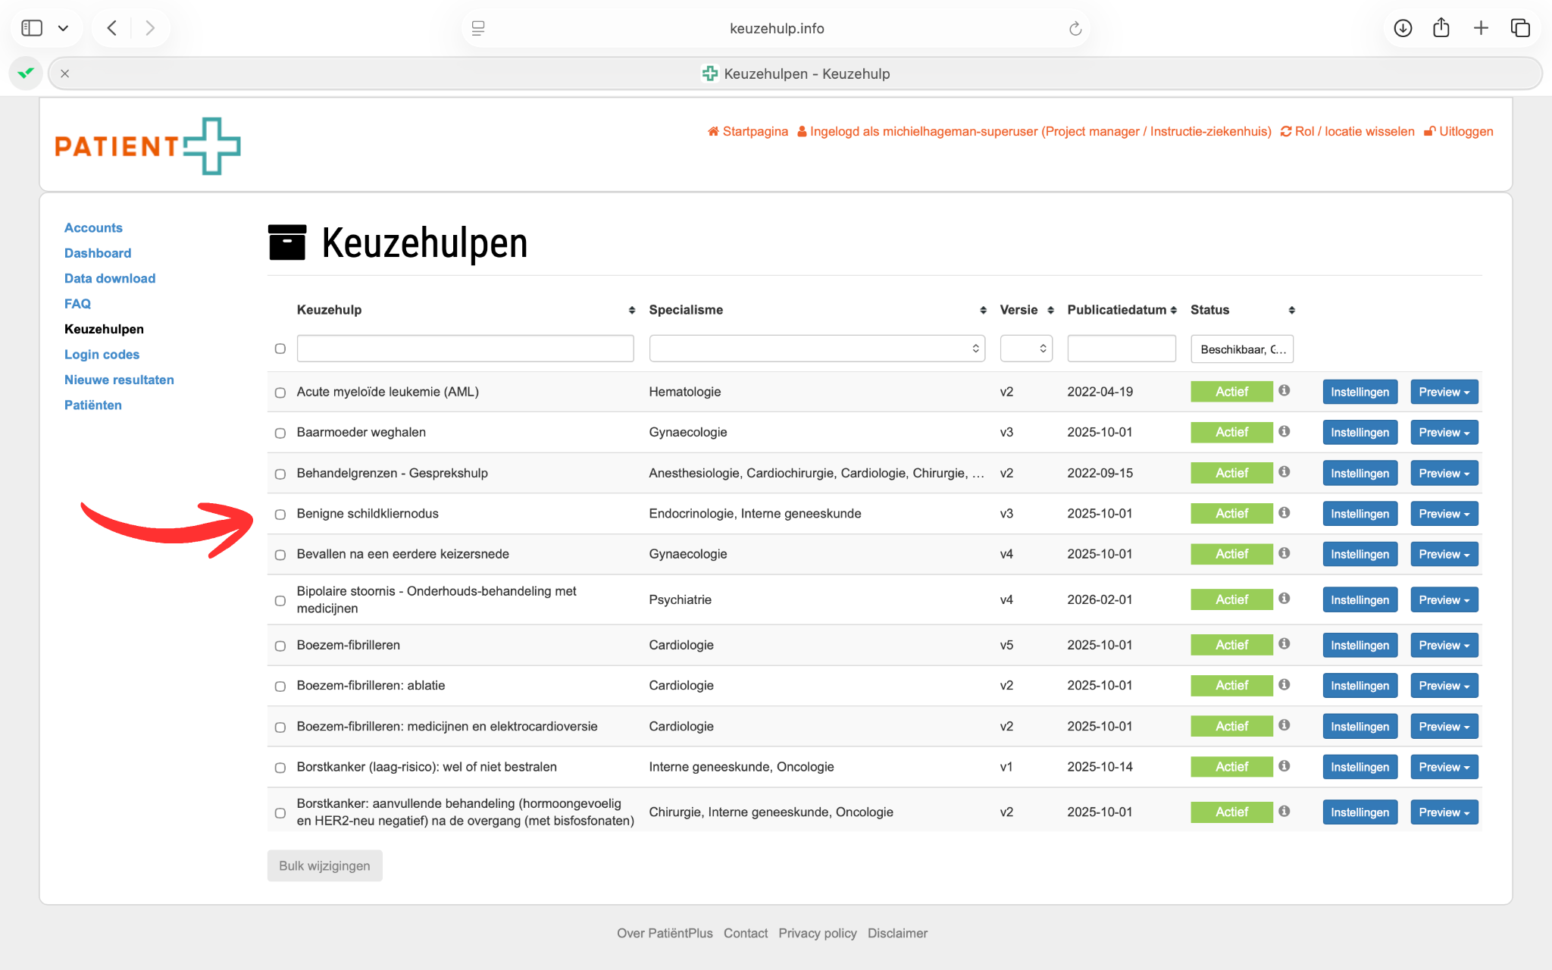Open Safari tab overview icon
Image resolution: width=1552 pixels, height=970 pixels.
[x=1520, y=29]
